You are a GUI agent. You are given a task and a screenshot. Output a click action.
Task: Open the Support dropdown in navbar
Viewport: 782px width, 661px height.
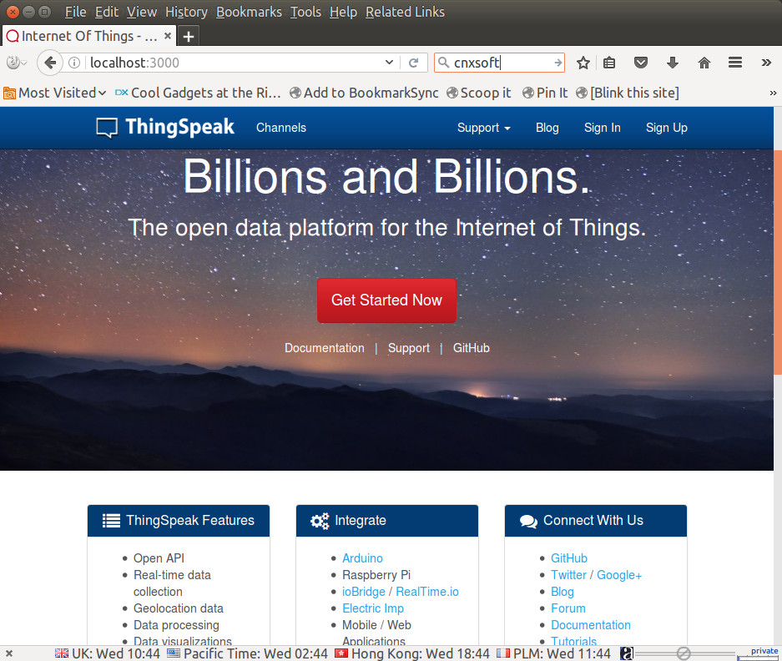click(x=483, y=129)
